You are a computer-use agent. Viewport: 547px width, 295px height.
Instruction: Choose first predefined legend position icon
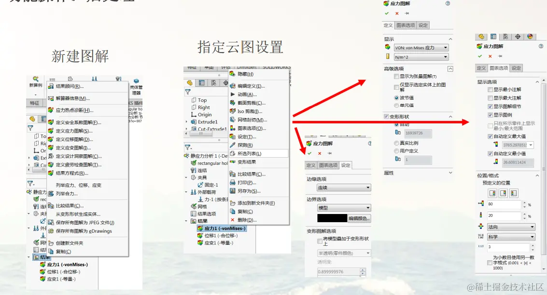click(x=492, y=193)
